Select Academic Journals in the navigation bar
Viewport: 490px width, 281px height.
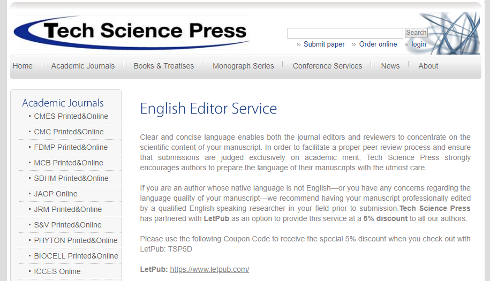point(83,66)
